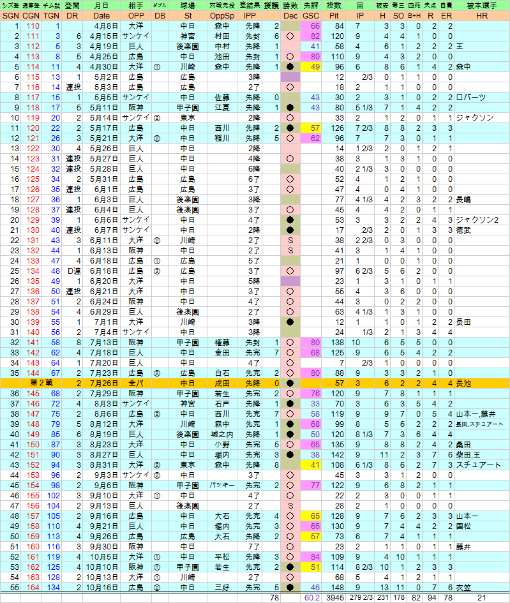Select the 城之内 opposing pitcher cell

coord(222,434)
